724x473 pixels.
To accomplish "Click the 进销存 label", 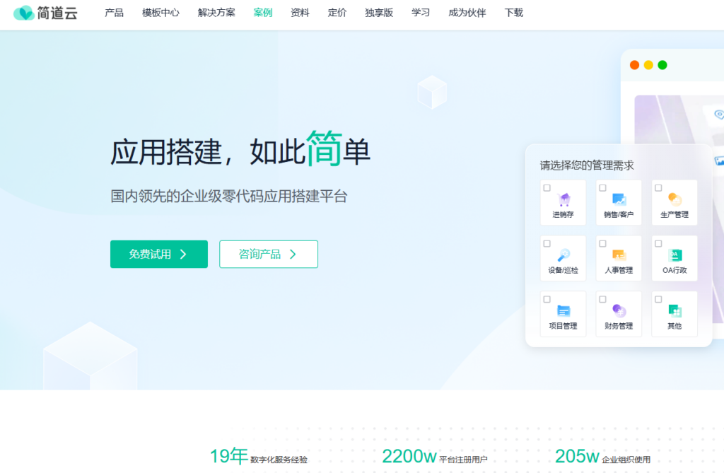I will (564, 215).
